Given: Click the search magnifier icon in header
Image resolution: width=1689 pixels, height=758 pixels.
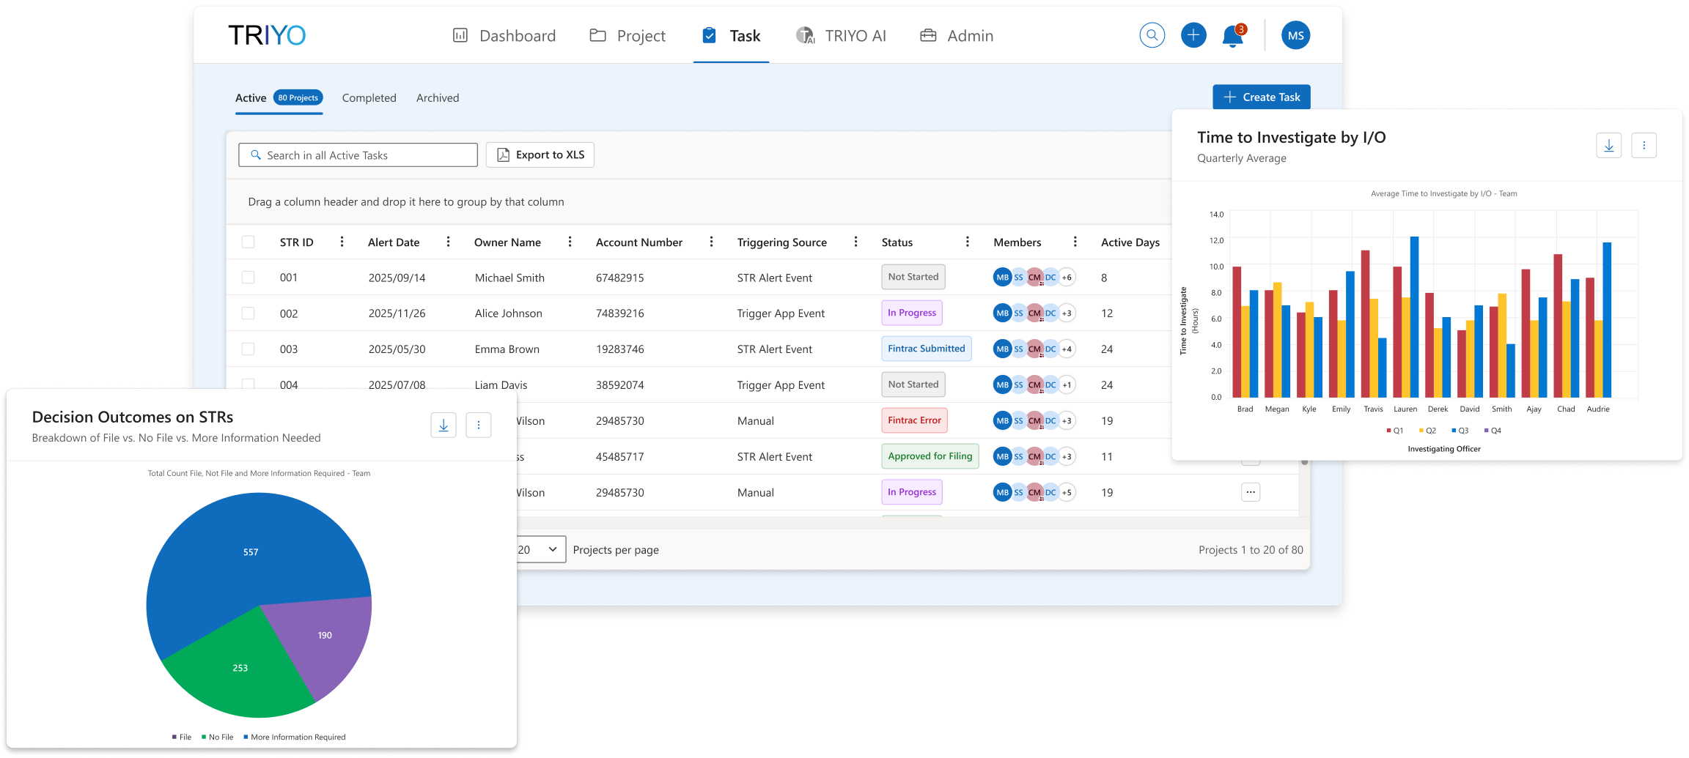Looking at the screenshot, I should [1152, 35].
